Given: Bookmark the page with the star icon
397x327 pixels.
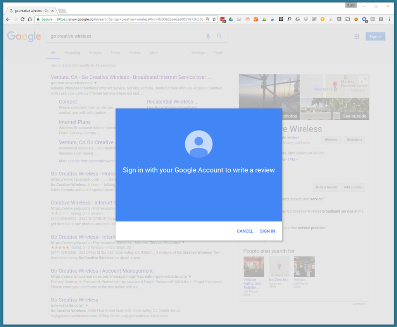Looking at the screenshot, I should (x=214, y=18).
